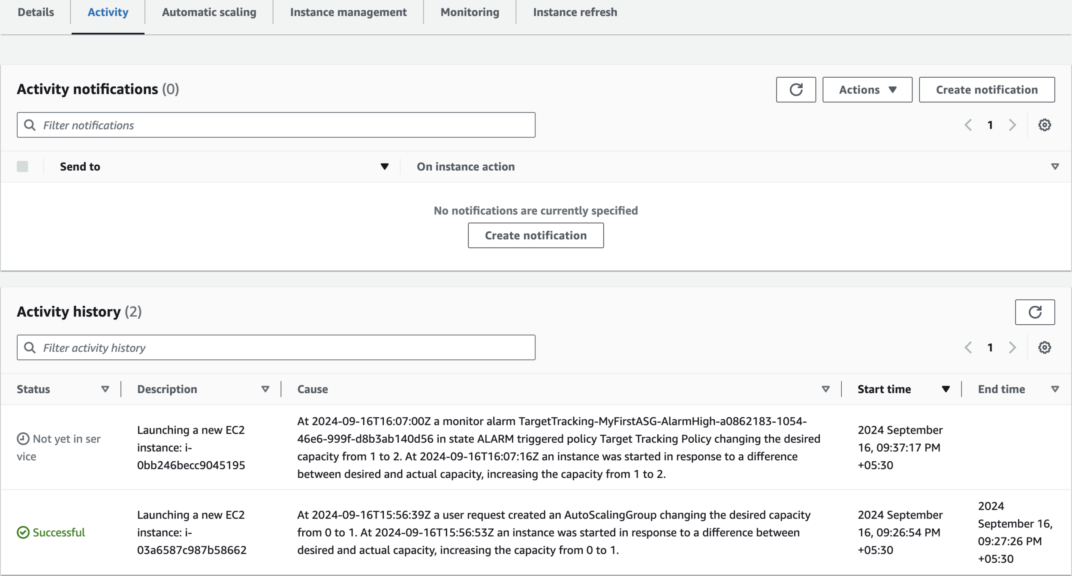Click Create notification in the header
The image size is (1072, 576).
click(986, 90)
